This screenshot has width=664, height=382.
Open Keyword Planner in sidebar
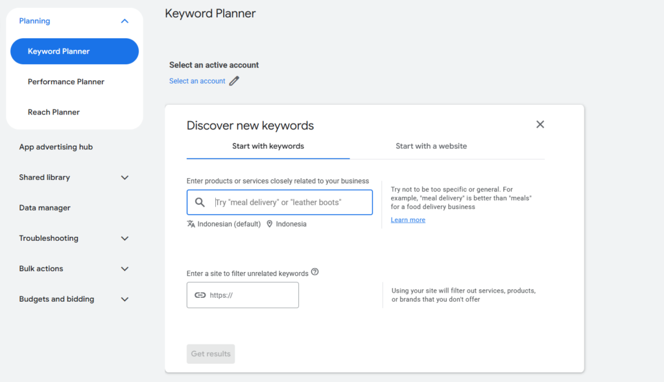(75, 51)
